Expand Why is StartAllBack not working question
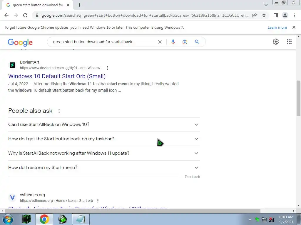The width and height of the screenshot is (301, 225). tap(104, 153)
